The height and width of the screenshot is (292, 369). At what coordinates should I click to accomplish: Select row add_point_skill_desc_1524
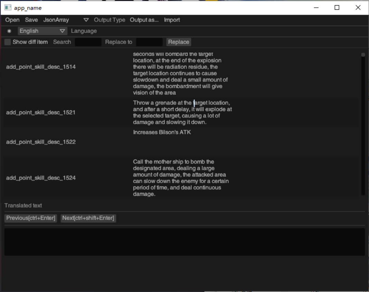pyautogui.click(x=41, y=177)
